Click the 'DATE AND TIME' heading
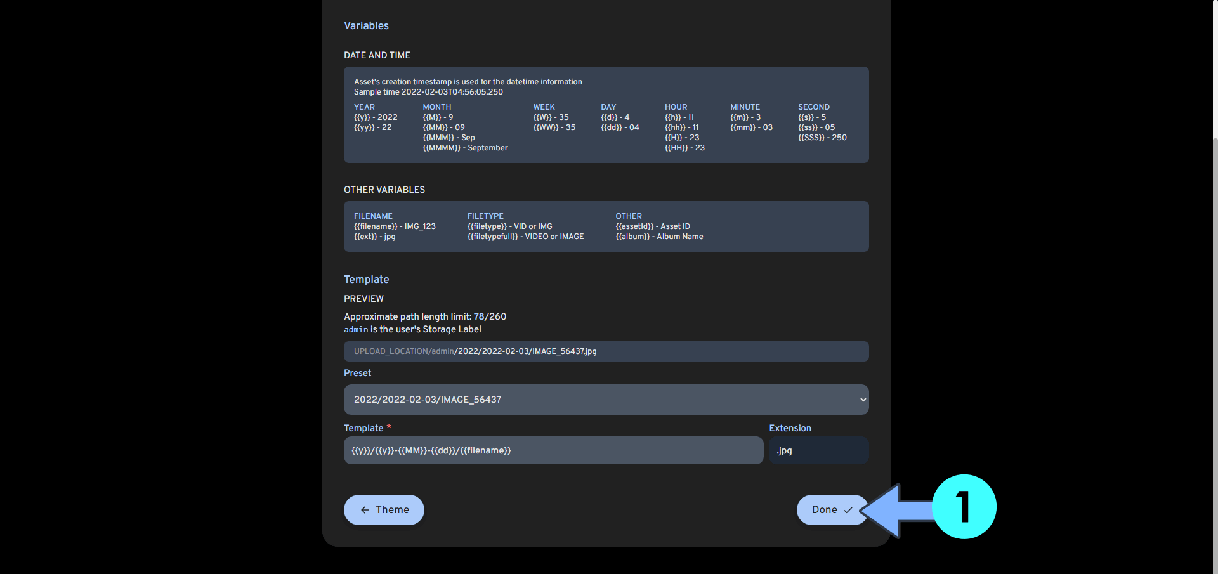 tap(377, 55)
